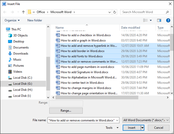Open Videos in navigation pane
Viewport: 174px width, 134px height.
point(15,72)
